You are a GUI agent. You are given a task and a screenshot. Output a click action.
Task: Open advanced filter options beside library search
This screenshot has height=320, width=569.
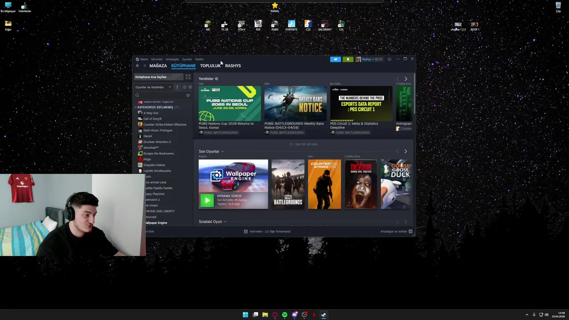tap(188, 96)
